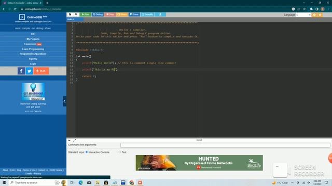The height and width of the screenshot is (186, 332).
Task: Open the Language dropdown
Action: click(303, 15)
